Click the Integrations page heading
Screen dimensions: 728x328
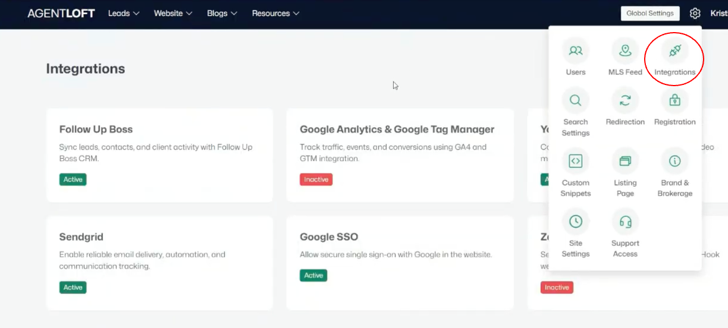click(x=86, y=69)
